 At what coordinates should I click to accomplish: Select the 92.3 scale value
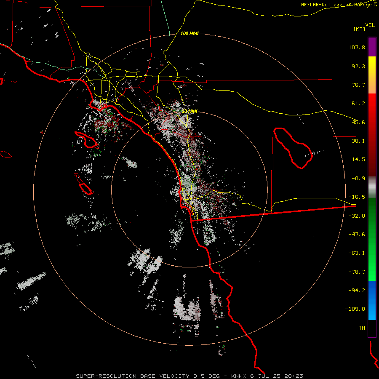tap(358, 66)
